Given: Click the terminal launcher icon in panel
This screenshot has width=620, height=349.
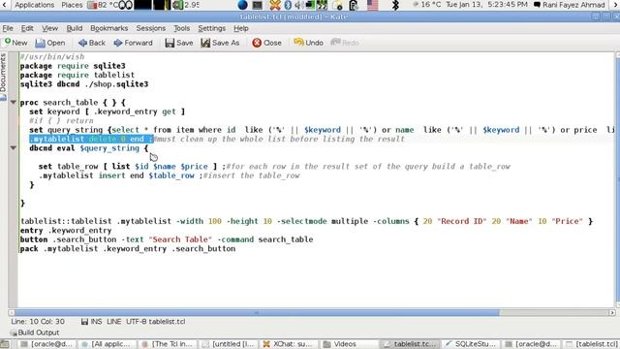Looking at the screenshot, I should click(x=258, y=5).
